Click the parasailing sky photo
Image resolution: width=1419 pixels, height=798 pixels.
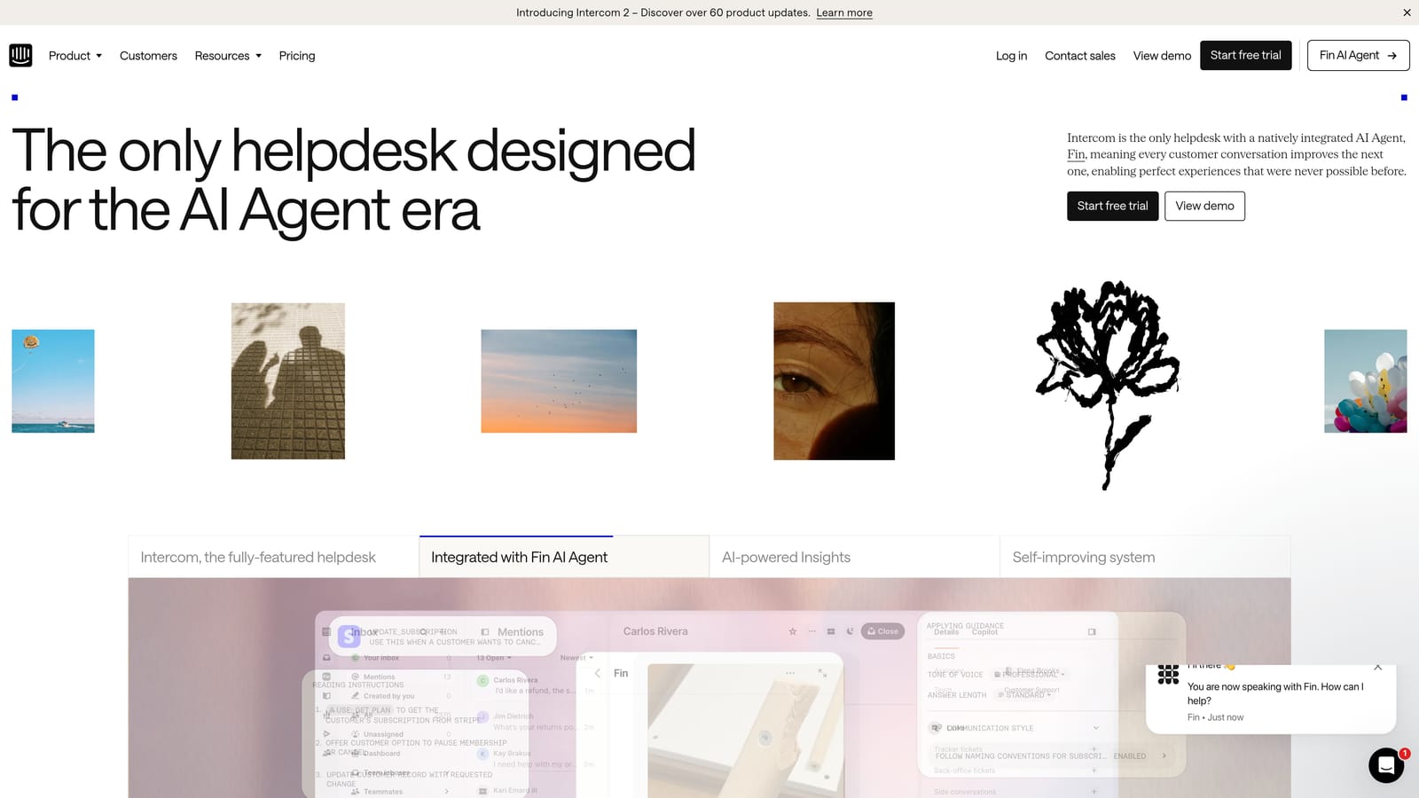point(53,381)
